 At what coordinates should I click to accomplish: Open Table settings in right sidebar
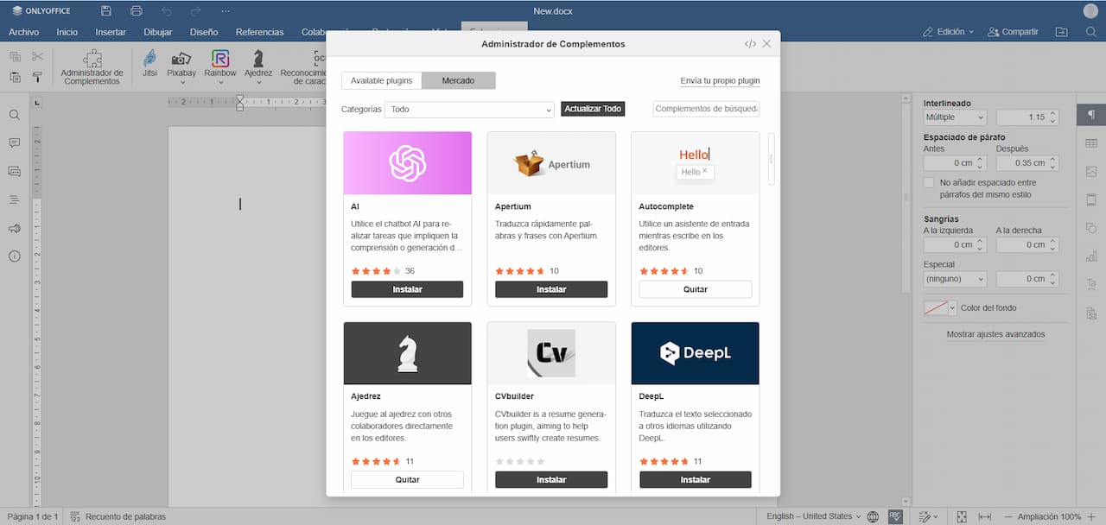[1091, 143]
